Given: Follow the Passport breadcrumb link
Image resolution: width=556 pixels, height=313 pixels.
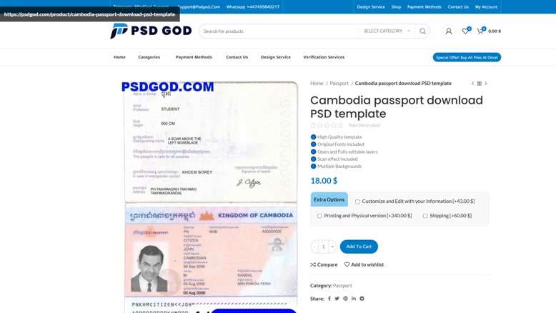Looking at the screenshot, I should 339,84.
